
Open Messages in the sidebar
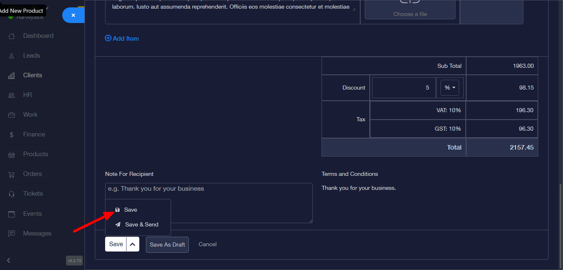pyautogui.click(x=37, y=233)
